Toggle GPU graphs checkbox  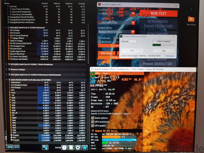[93, 125]
